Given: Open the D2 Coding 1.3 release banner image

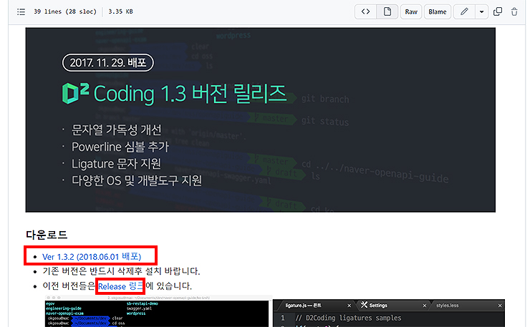Looking at the screenshot, I should click(x=260, y=120).
